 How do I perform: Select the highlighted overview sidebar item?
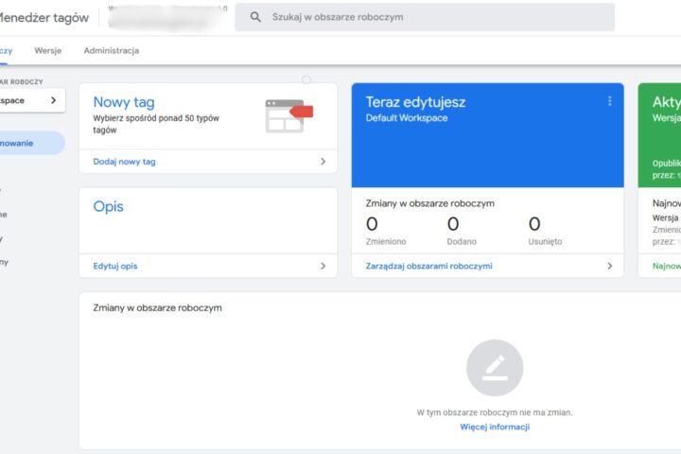(31, 143)
